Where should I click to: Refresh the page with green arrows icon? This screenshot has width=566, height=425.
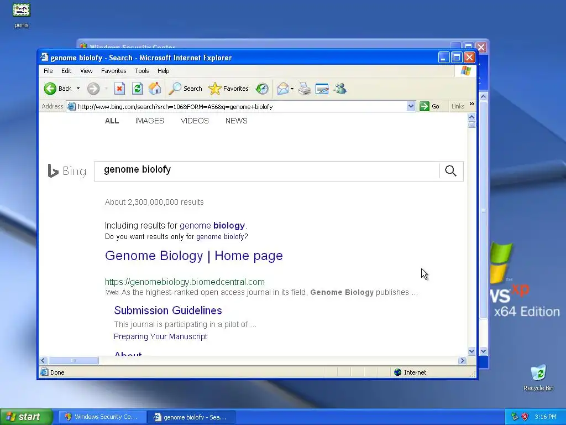[137, 89]
